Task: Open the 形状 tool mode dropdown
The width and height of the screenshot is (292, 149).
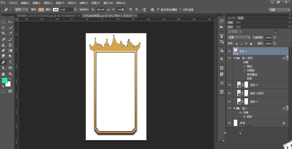Action: (x=21, y=10)
